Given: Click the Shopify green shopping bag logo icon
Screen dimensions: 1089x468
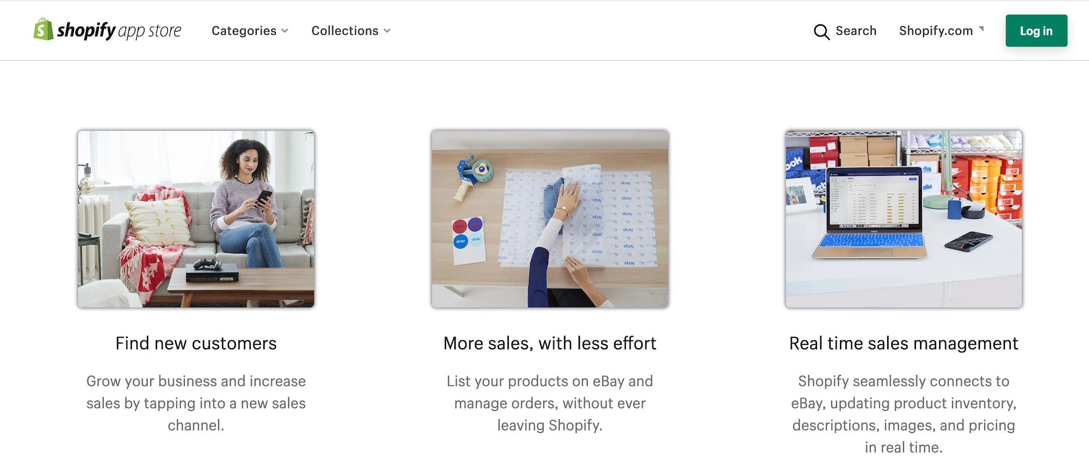Looking at the screenshot, I should click(x=41, y=29).
